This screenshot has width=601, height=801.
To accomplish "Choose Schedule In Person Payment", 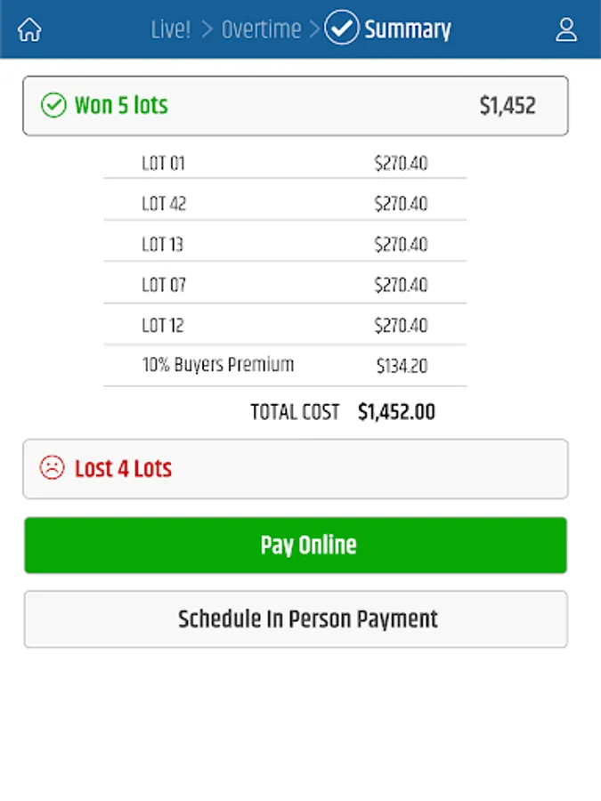I will (296, 619).
